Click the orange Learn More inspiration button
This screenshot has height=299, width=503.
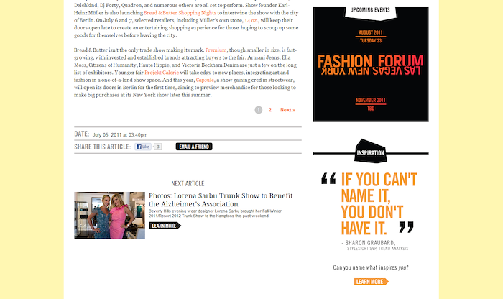click(372, 282)
